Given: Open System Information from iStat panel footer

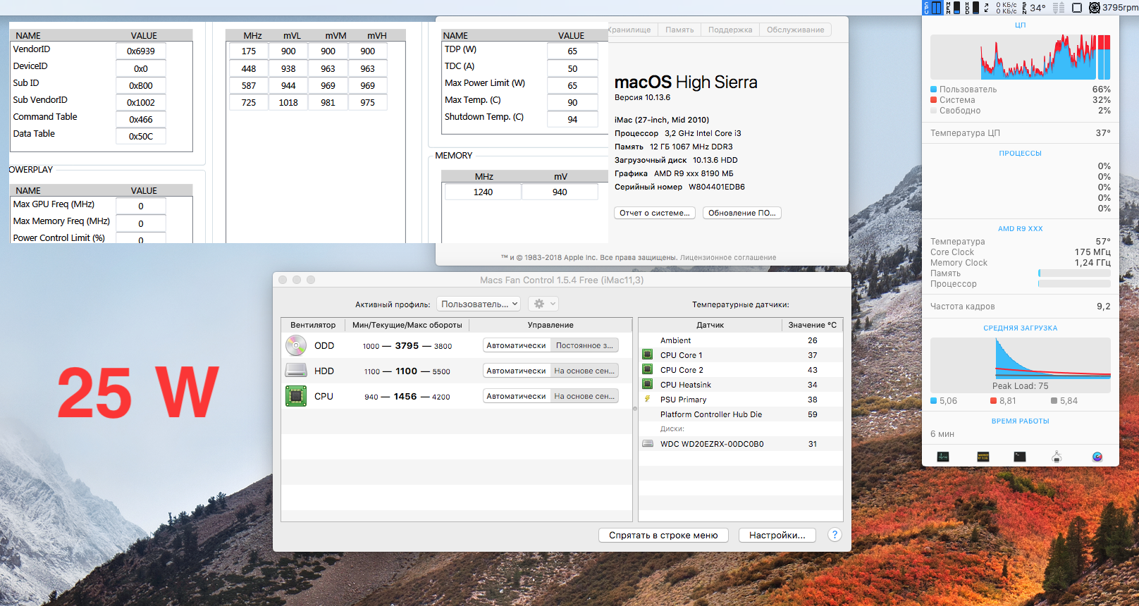Looking at the screenshot, I should pos(1057,457).
